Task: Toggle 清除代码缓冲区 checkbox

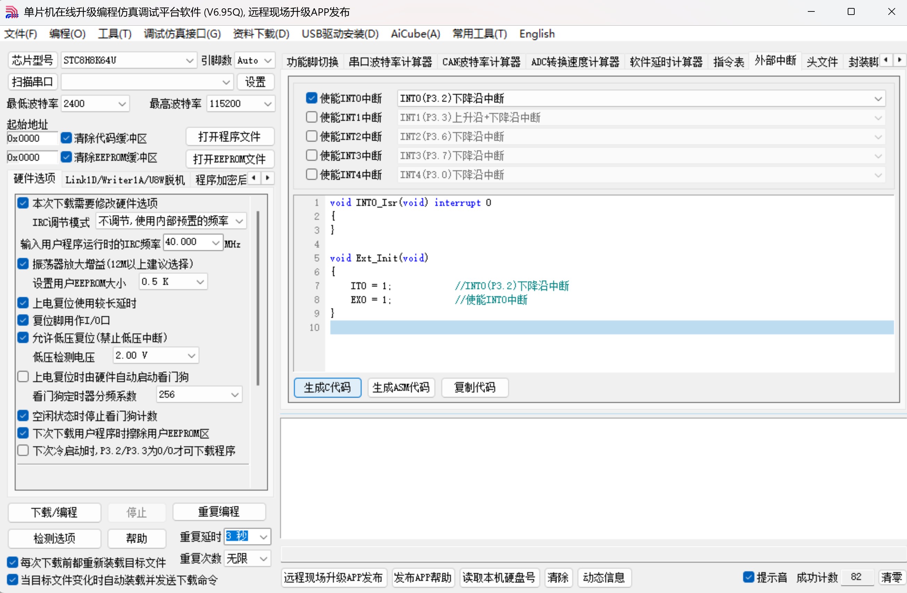Action: coord(66,138)
